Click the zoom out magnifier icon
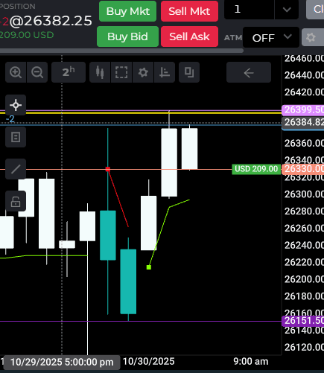 37,72
